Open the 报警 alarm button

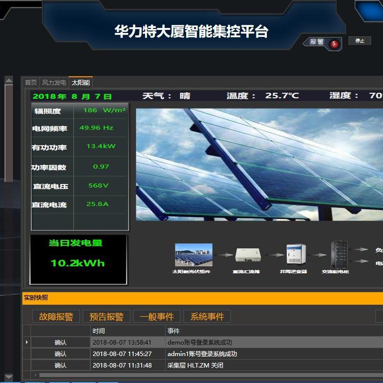(x=317, y=42)
